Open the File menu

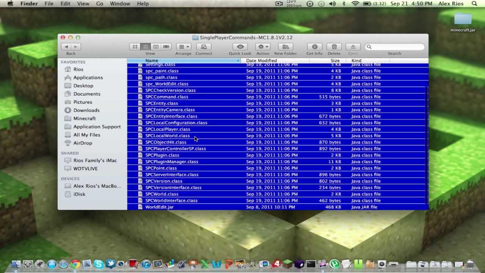pyautogui.click(x=49, y=4)
